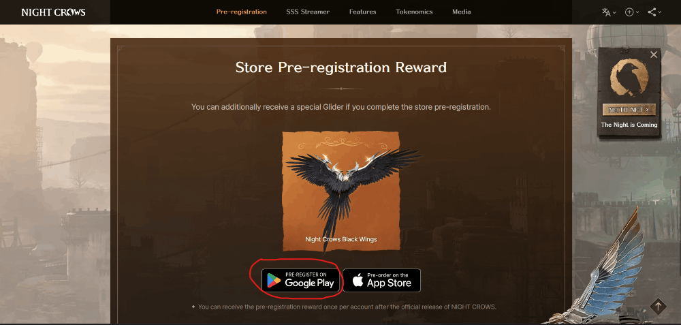Viewport: 681px width, 325px height.
Task: Click the crow emblem on the popup
Action: pyautogui.click(x=629, y=78)
